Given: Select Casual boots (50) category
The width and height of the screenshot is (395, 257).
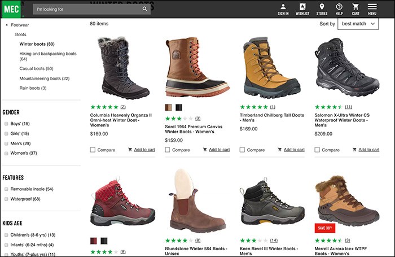Looking at the screenshot, I should tap(36, 68).
